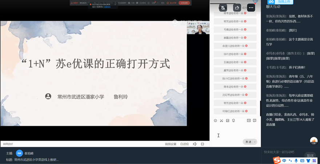Click the 沈红琴送给老师一朵 flower row
Screen dimensions: 320x164
[235, 95]
